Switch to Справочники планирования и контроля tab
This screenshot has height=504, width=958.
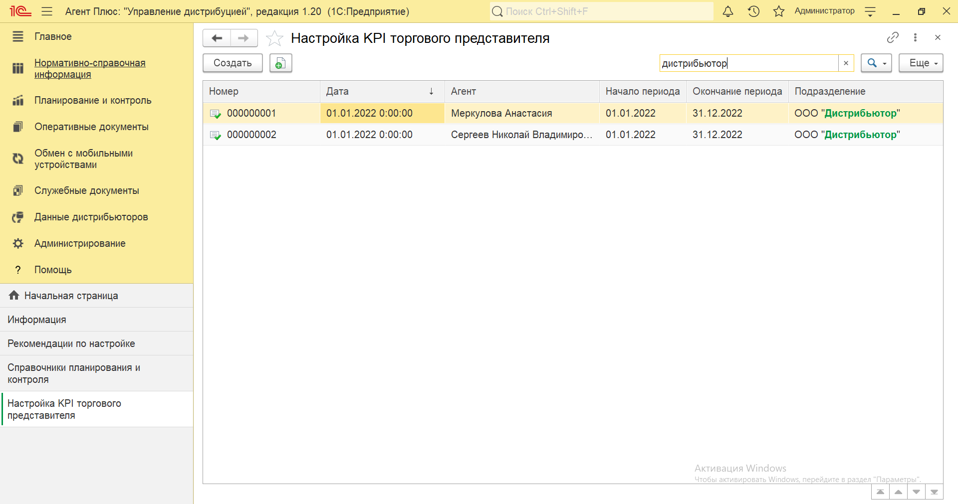tap(96, 373)
